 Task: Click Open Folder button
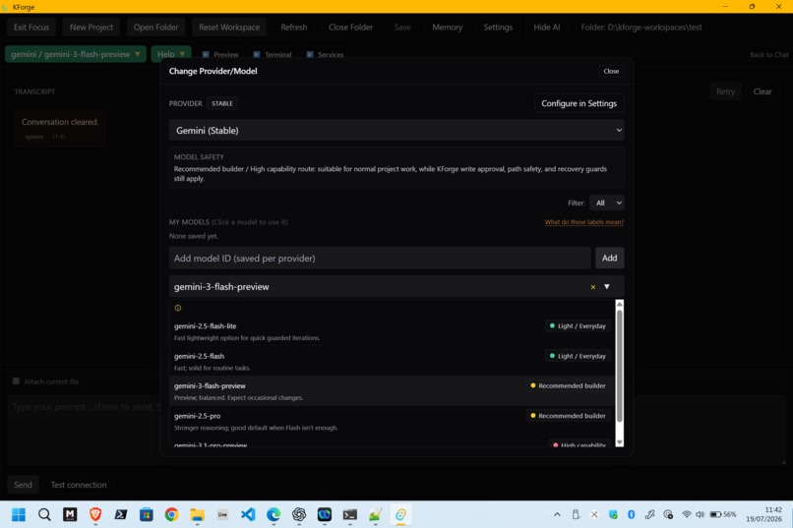point(155,28)
